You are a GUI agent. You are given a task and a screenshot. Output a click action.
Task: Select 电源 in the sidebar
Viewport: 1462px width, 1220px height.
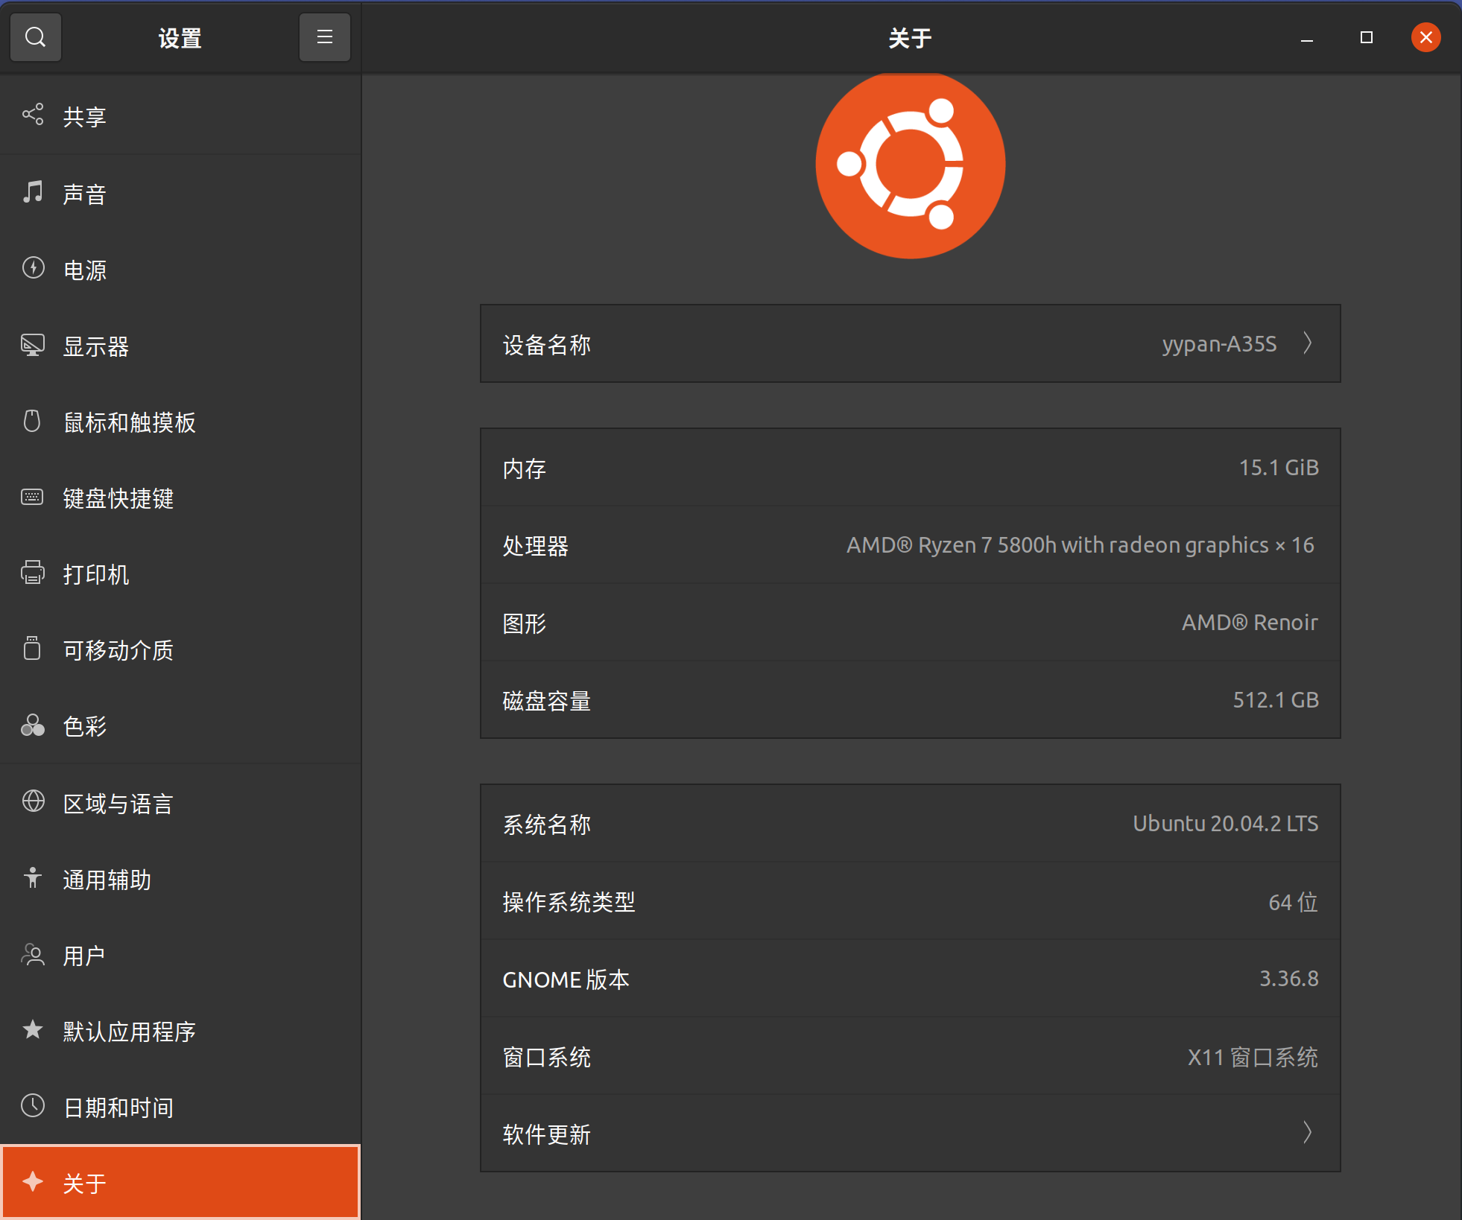click(180, 270)
